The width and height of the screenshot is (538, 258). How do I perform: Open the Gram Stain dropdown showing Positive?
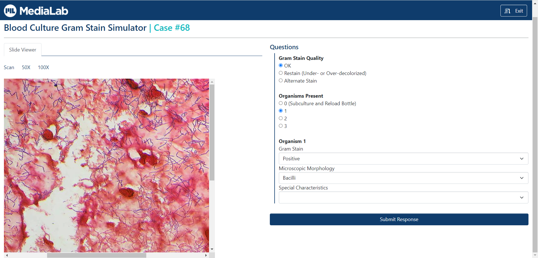(403, 158)
